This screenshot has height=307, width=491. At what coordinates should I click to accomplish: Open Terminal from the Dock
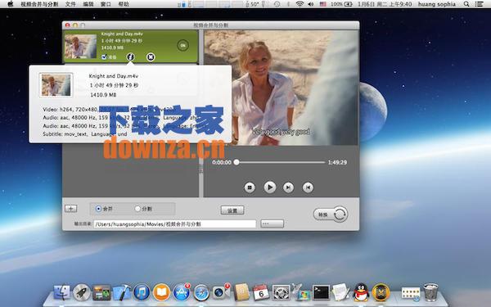click(322, 292)
